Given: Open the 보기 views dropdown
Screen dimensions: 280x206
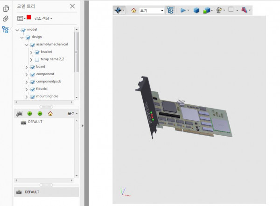Looking at the screenshot, I should tap(152, 10).
